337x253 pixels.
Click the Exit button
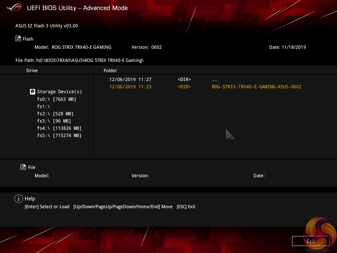point(311,241)
